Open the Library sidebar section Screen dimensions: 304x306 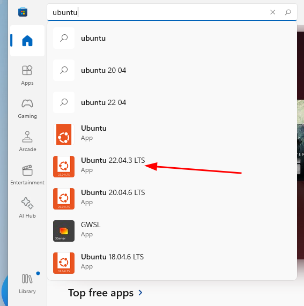(x=27, y=284)
